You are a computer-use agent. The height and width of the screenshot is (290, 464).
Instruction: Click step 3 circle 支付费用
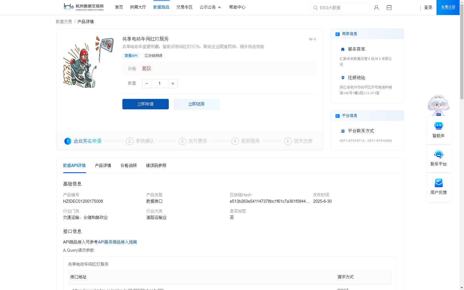click(182, 141)
